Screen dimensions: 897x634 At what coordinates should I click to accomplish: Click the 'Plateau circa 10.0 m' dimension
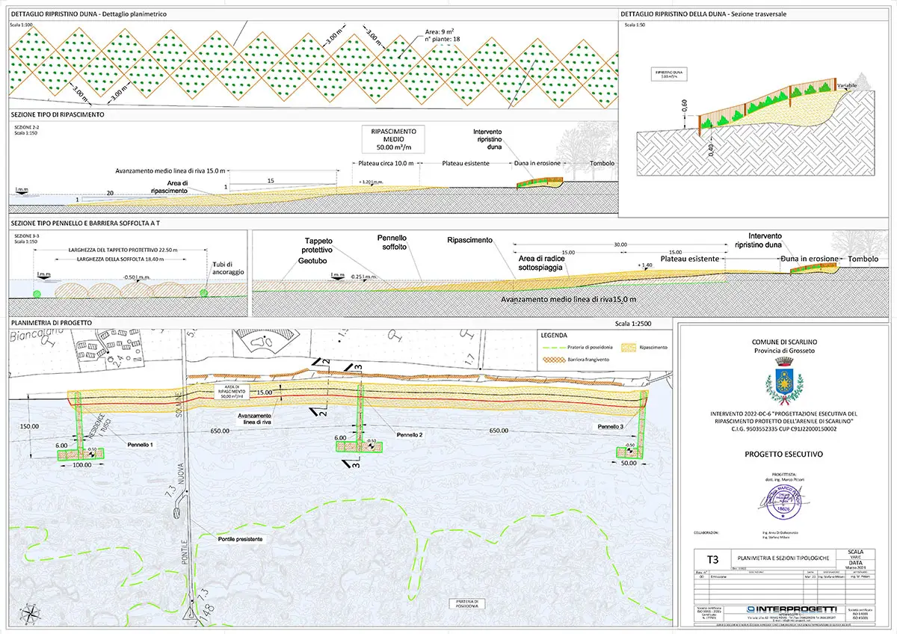385,163
